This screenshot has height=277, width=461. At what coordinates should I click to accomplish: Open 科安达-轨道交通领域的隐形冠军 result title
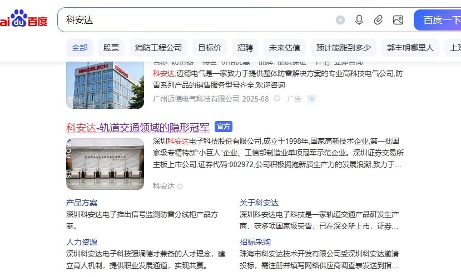click(x=137, y=128)
